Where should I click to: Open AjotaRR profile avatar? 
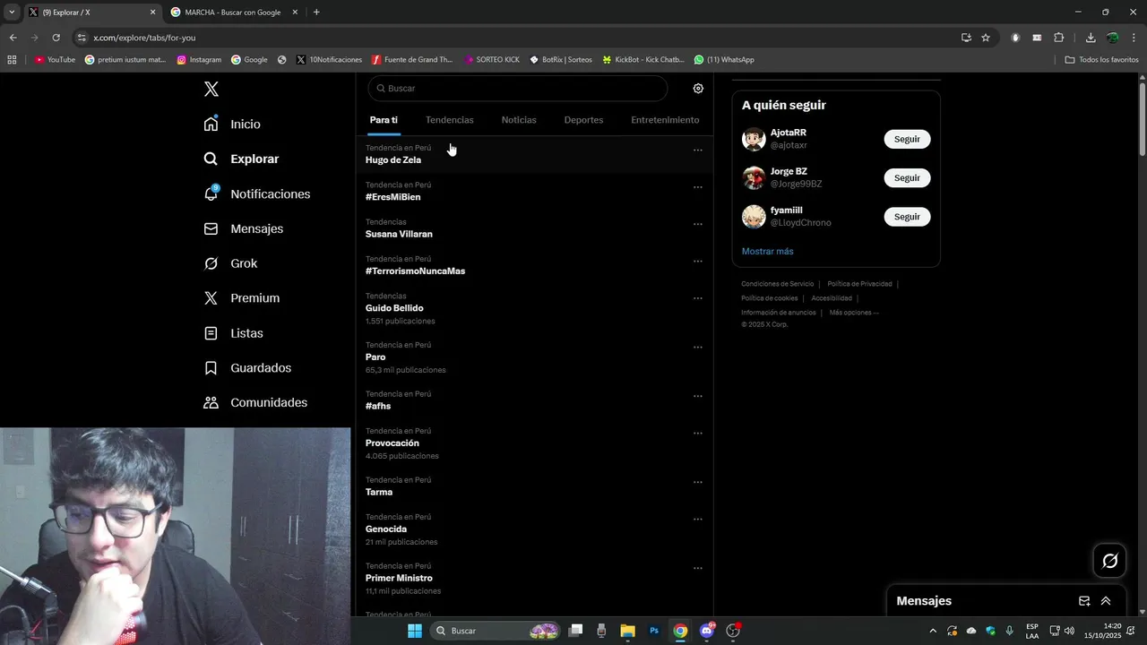754,139
